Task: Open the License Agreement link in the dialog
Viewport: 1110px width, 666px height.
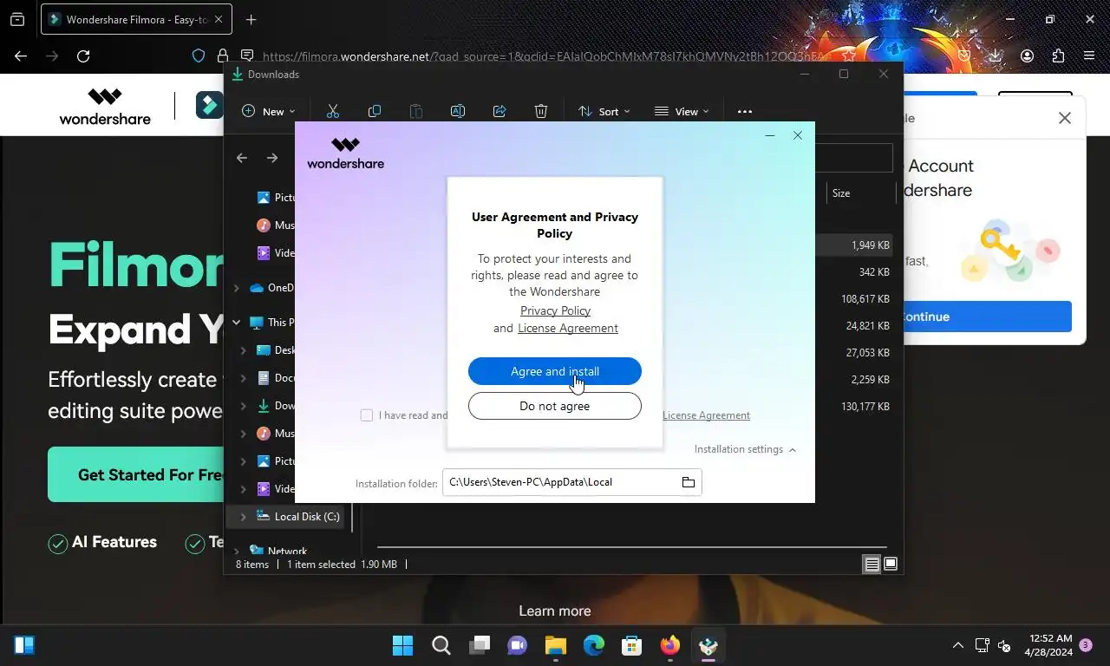Action: pyautogui.click(x=568, y=328)
